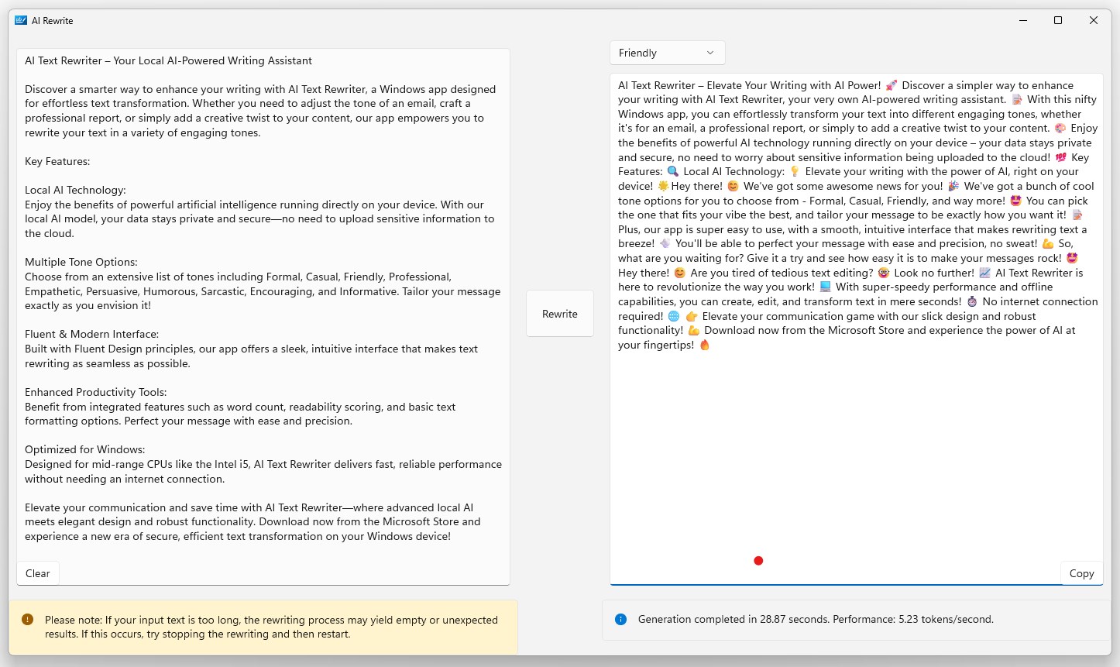Viewport: 1120px width, 667px height.
Task: Click the warning icon in the yellow note
Action: coord(28,620)
